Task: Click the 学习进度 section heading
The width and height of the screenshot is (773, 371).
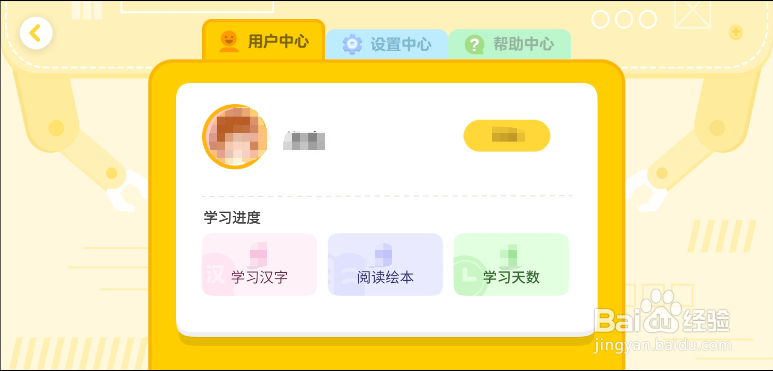Action: [x=232, y=218]
